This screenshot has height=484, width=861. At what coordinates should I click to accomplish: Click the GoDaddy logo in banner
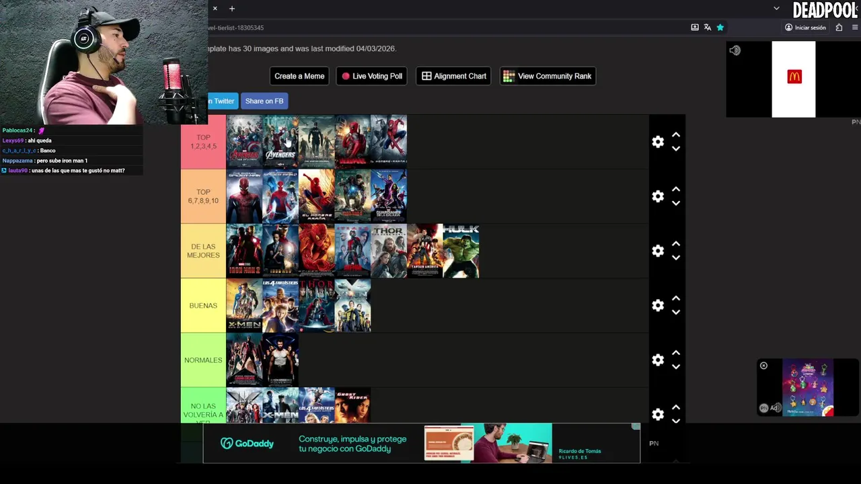(247, 443)
